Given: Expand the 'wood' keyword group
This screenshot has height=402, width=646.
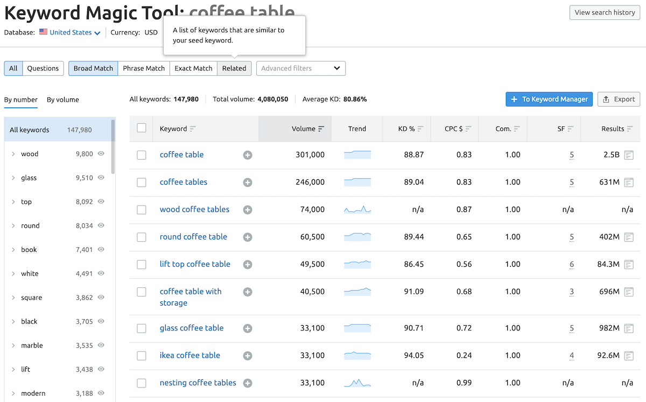Looking at the screenshot, I should pos(13,154).
